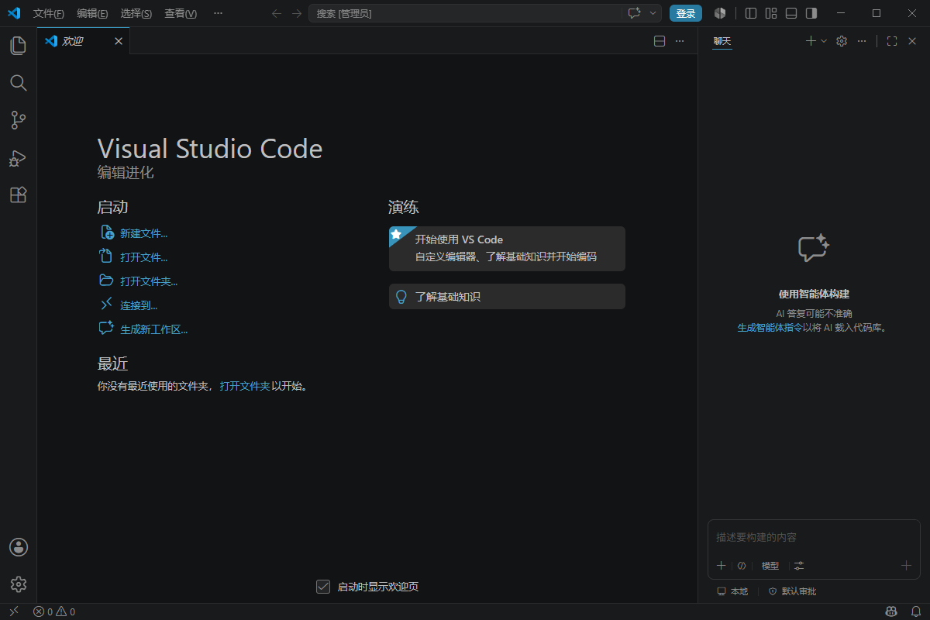Toggle 启动时显示欢迎页 checkbox

[323, 587]
